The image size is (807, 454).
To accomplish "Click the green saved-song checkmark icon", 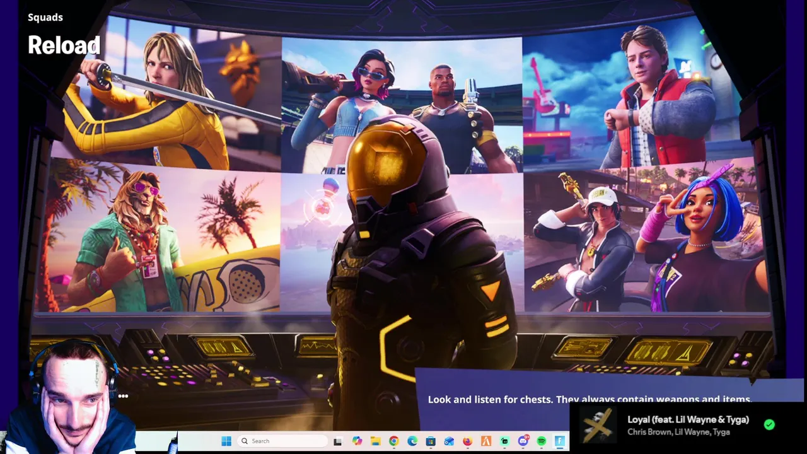I will 769,424.
